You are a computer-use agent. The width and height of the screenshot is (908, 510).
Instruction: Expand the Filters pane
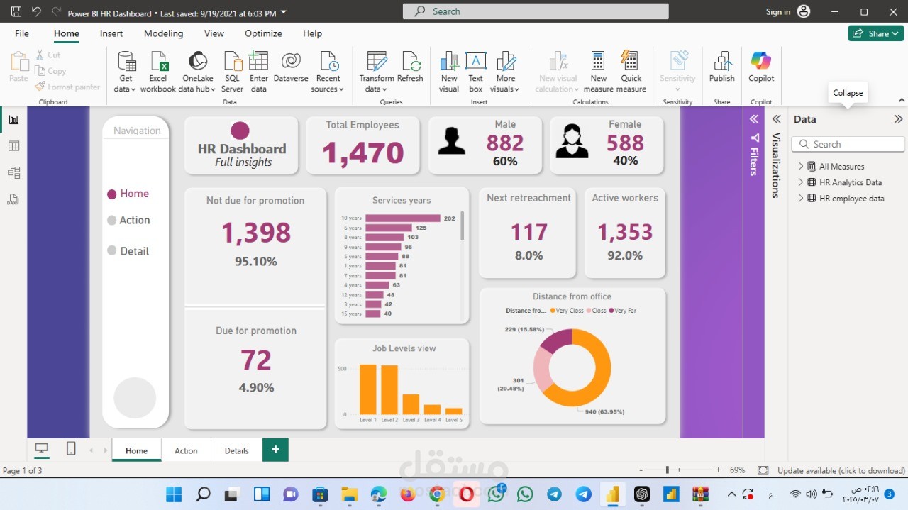click(754, 119)
